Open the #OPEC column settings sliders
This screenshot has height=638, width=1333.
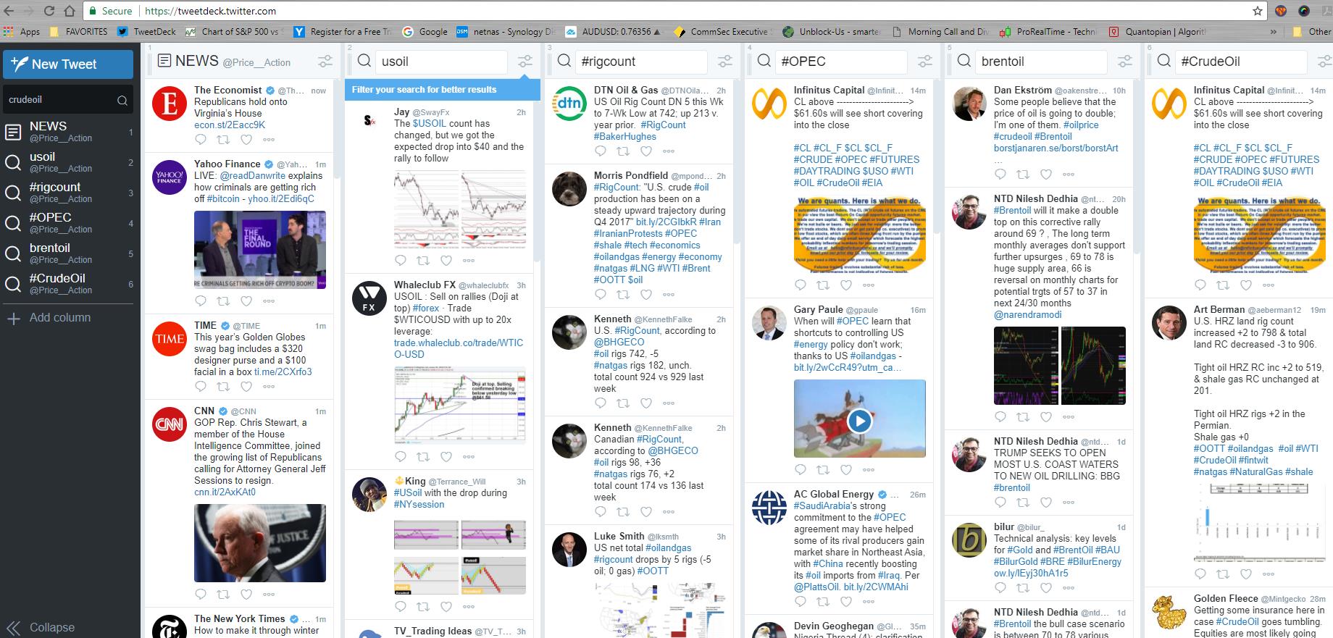click(925, 62)
